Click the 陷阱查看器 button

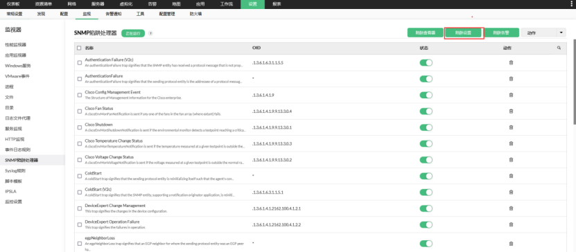pos(425,33)
